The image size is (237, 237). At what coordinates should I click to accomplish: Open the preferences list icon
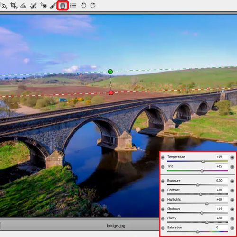click(73, 6)
